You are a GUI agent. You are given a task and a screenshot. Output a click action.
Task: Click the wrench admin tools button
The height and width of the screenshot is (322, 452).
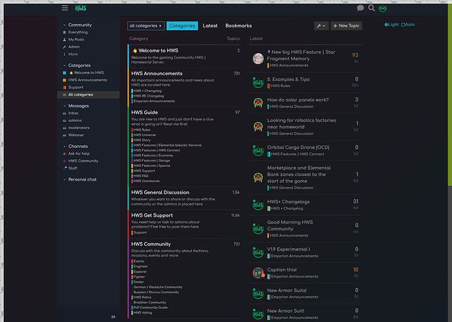(x=320, y=26)
